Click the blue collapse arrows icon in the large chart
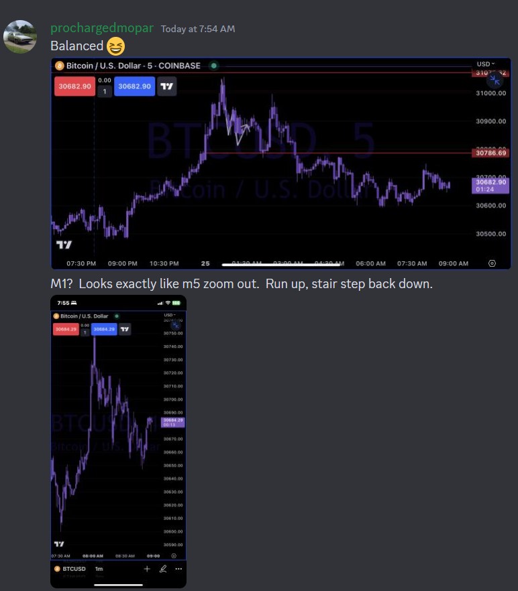 tap(495, 80)
